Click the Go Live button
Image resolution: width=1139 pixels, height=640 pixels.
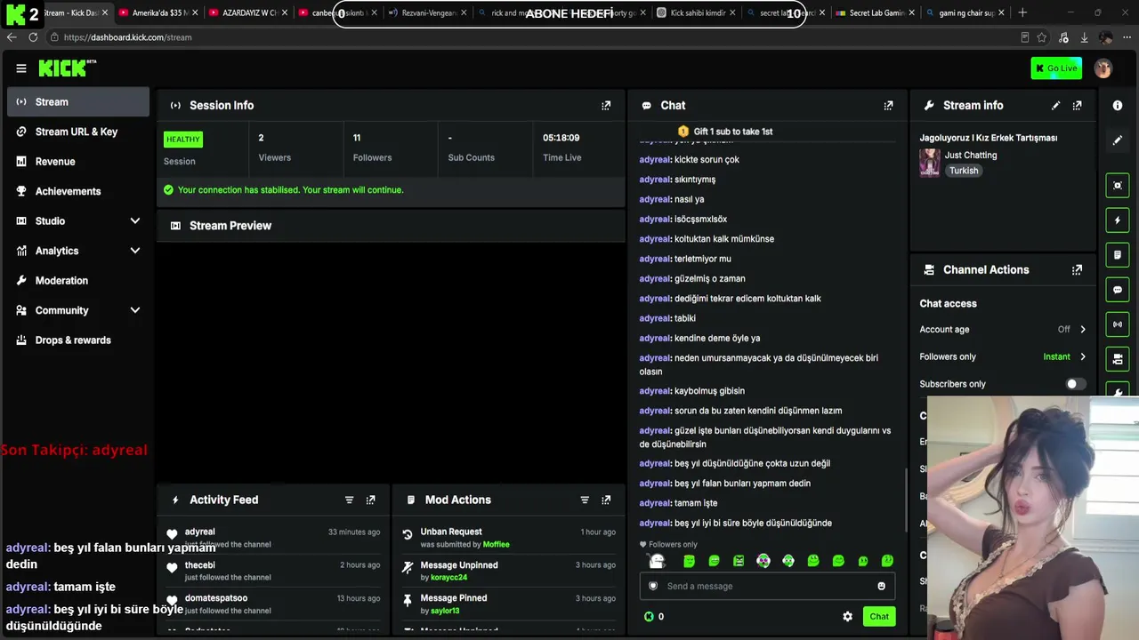pyautogui.click(x=1056, y=68)
